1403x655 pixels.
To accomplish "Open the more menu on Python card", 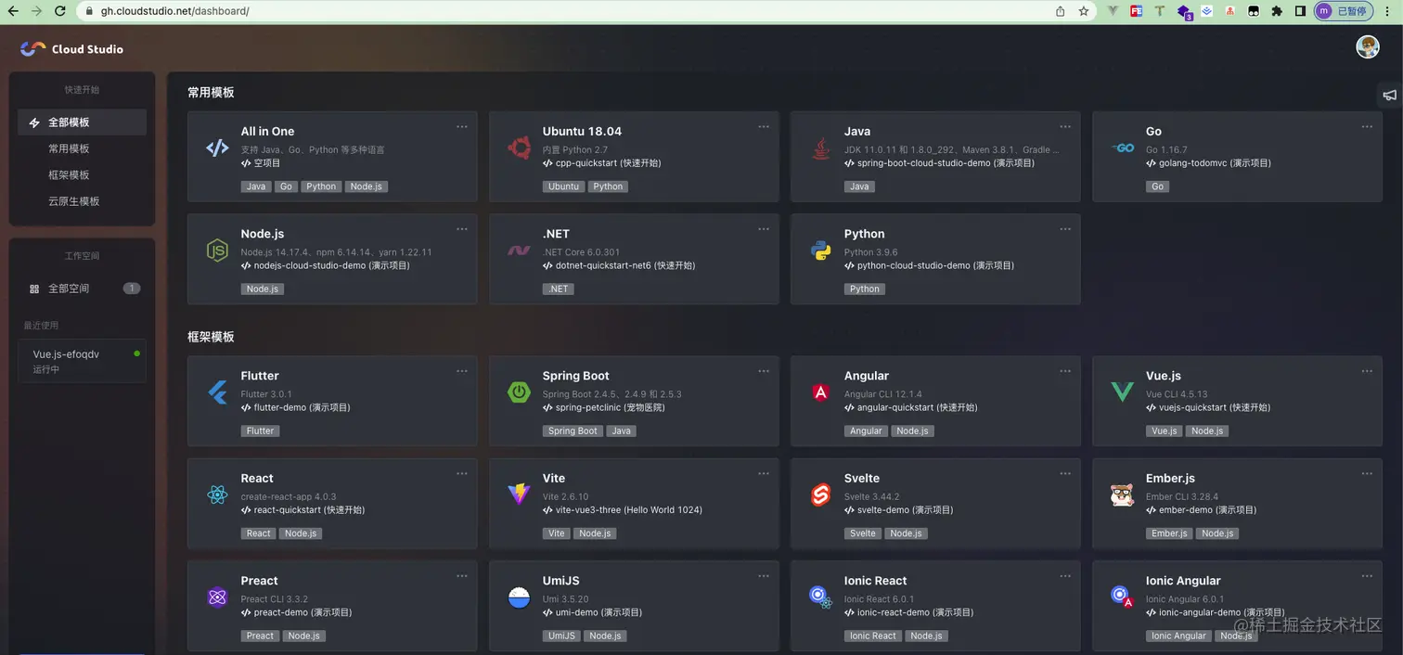I will (1065, 229).
